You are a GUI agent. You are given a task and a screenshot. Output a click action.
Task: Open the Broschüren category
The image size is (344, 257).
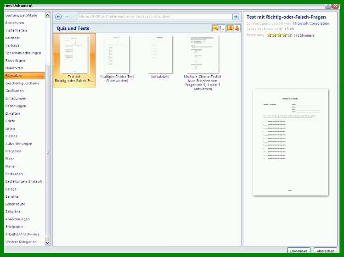coord(15,23)
